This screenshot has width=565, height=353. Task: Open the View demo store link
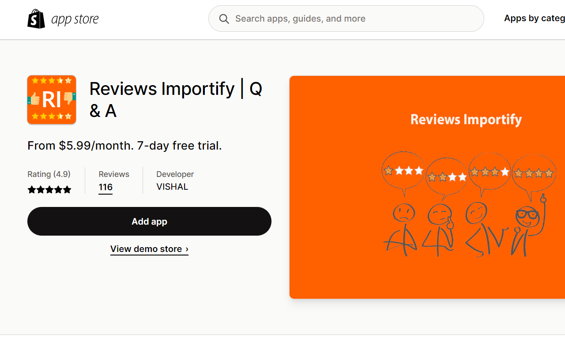pos(146,248)
